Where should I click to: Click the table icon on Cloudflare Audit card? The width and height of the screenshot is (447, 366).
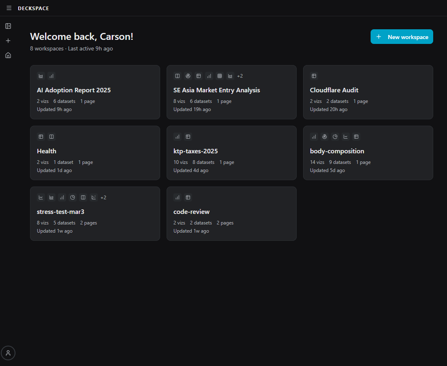[x=314, y=76]
